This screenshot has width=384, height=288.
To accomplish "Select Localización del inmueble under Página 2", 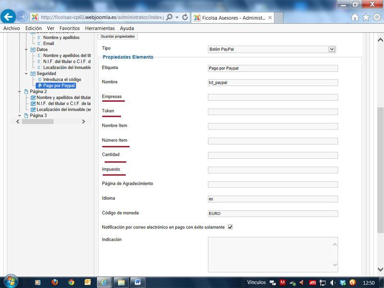I will pyautogui.click(x=61, y=109).
